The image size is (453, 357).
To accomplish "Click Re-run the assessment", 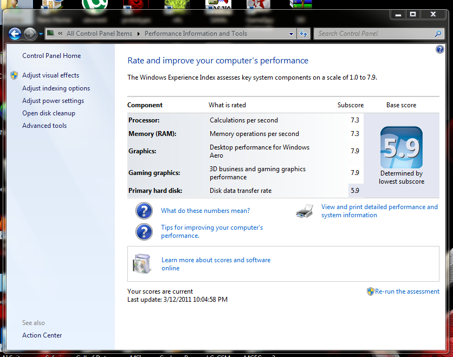I will tap(407, 291).
